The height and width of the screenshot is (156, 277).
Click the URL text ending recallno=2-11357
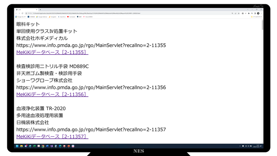point(91,130)
